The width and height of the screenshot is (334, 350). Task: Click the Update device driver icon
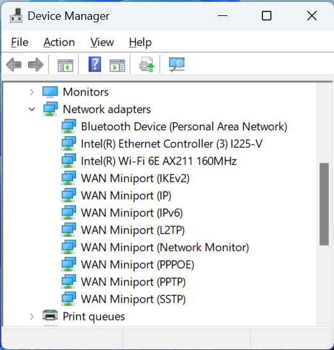point(147,65)
